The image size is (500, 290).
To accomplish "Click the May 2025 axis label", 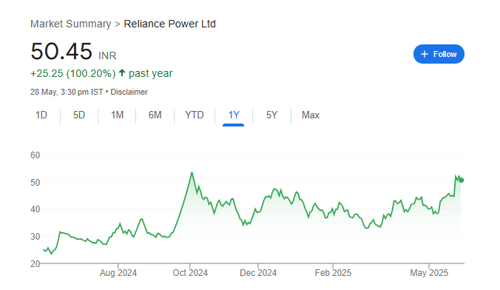I will tap(429, 273).
